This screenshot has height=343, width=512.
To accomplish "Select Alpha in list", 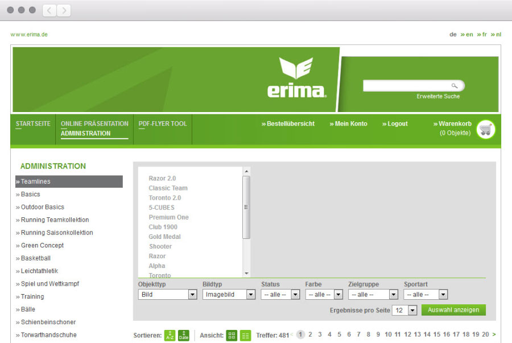I will point(157,266).
